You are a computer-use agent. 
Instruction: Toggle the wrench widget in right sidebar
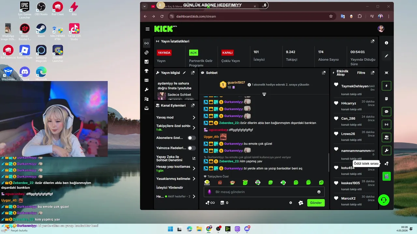(x=386, y=150)
